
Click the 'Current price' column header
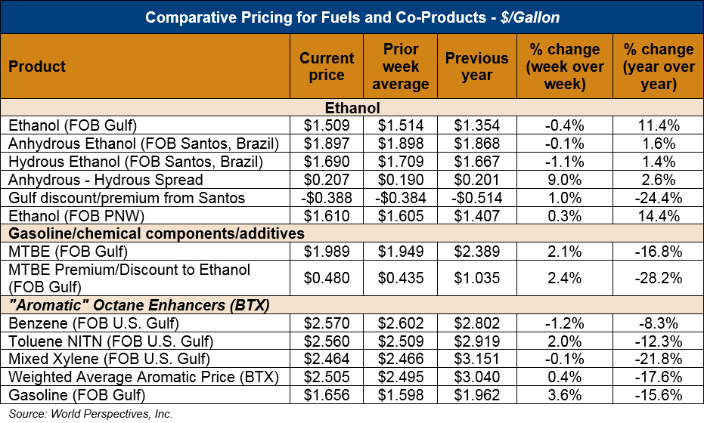coord(327,66)
